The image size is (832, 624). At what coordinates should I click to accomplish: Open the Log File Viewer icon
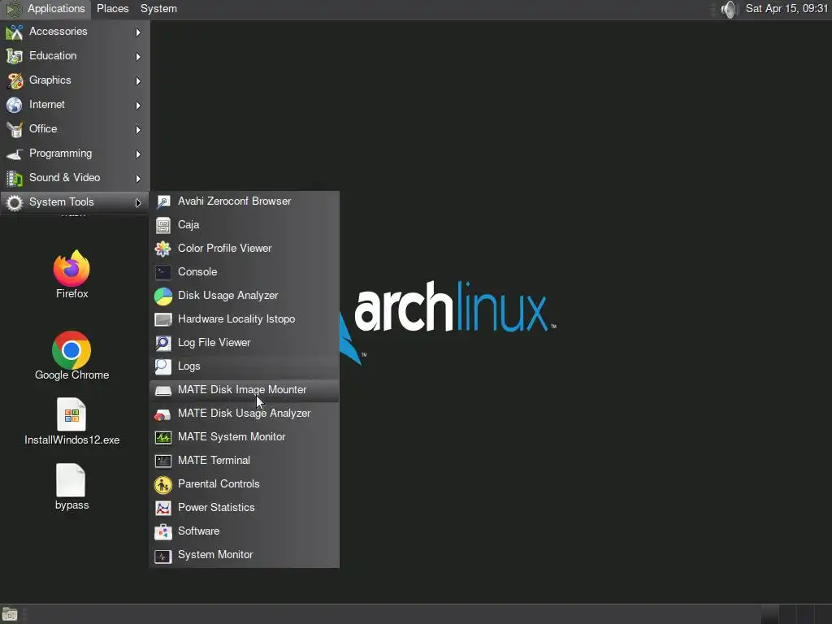pyautogui.click(x=162, y=343)
